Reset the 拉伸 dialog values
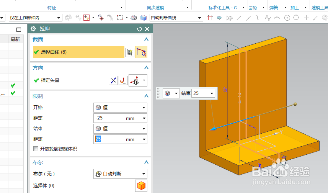 click(139, 29)
